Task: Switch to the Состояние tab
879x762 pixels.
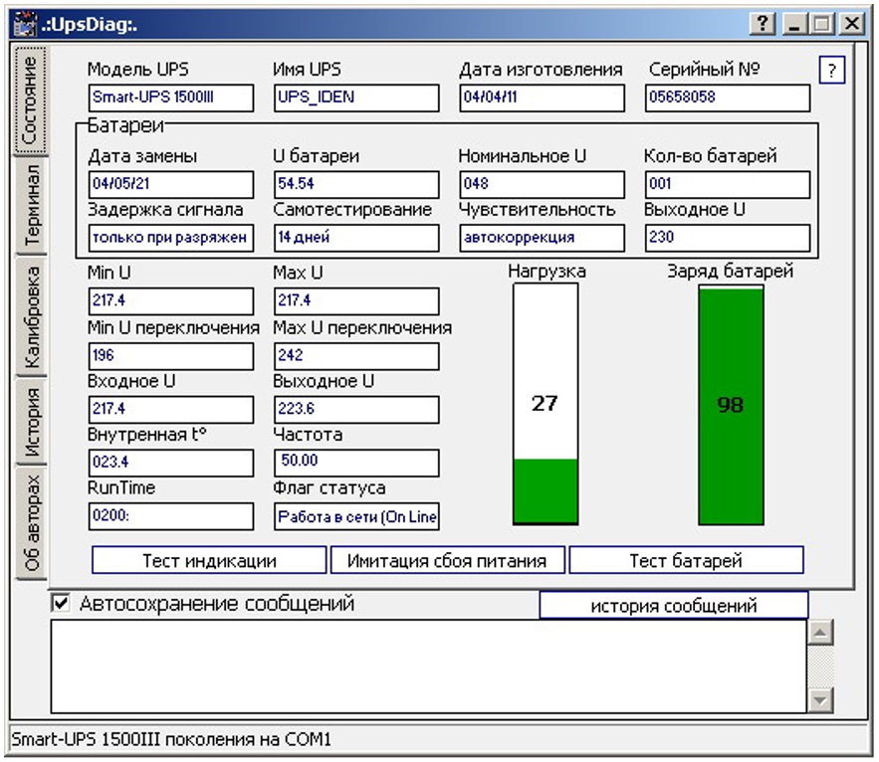Action: tap(30, 100)
